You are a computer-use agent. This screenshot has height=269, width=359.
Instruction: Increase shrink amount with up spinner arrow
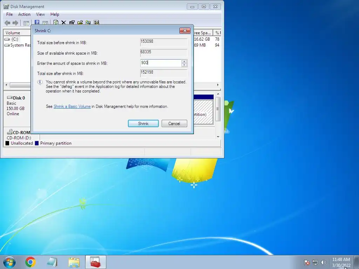(184, 61)
